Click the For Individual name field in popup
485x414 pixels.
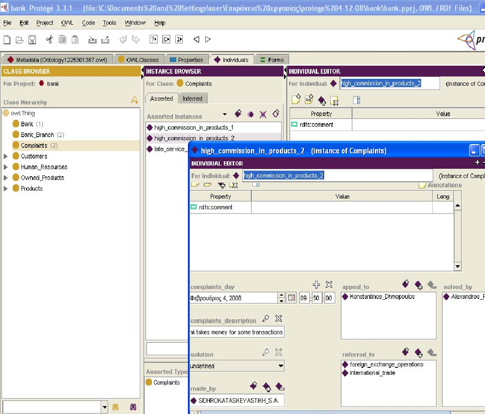338,175
